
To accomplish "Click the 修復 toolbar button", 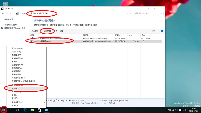I will tap(62, 31).
